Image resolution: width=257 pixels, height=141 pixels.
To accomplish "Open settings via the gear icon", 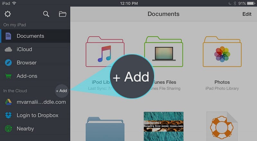I will click(7, 14).
